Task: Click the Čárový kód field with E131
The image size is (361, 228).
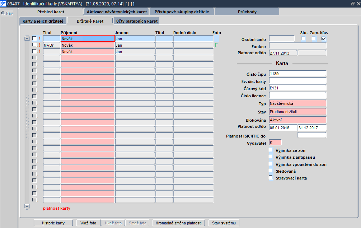Action: [x=297, y=88]
